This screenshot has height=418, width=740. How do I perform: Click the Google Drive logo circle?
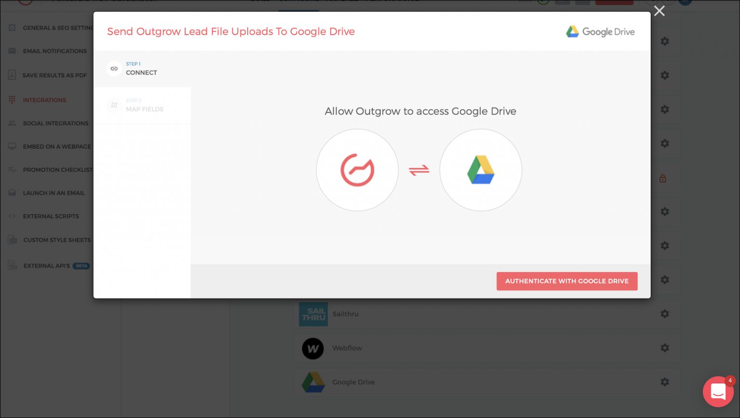point(480,170)
